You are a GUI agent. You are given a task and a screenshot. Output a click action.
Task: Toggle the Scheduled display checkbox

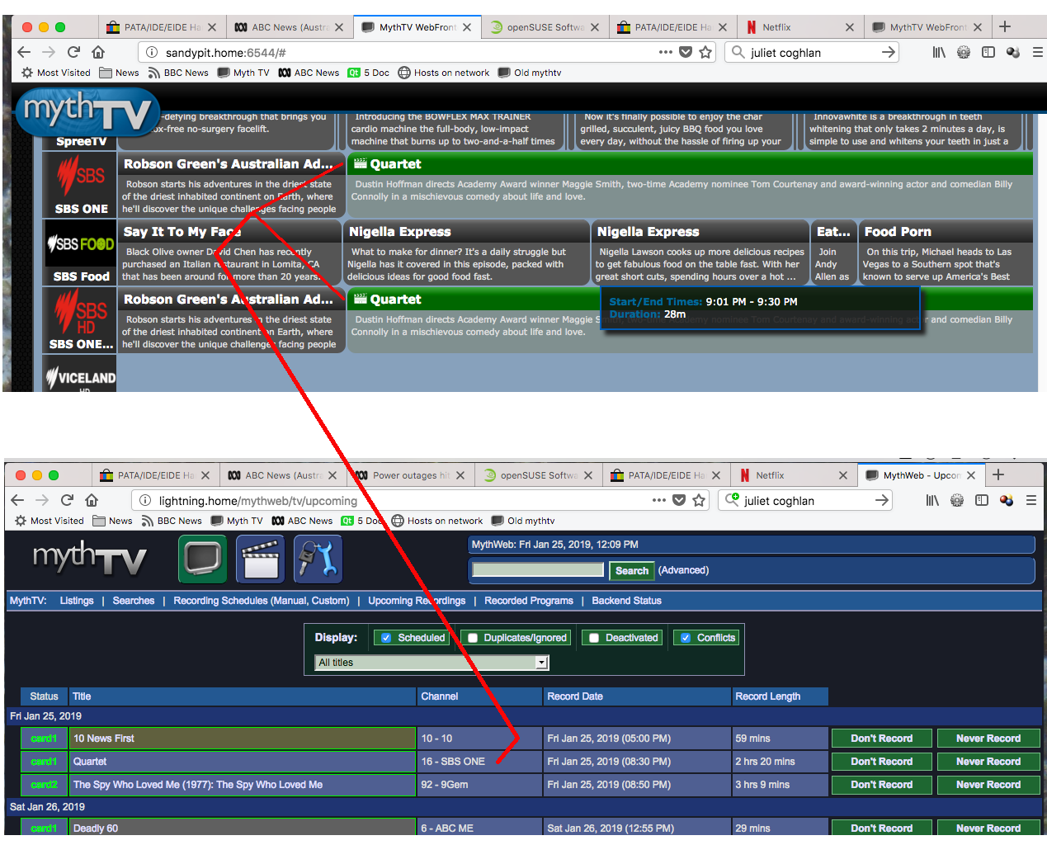(385, 638)
